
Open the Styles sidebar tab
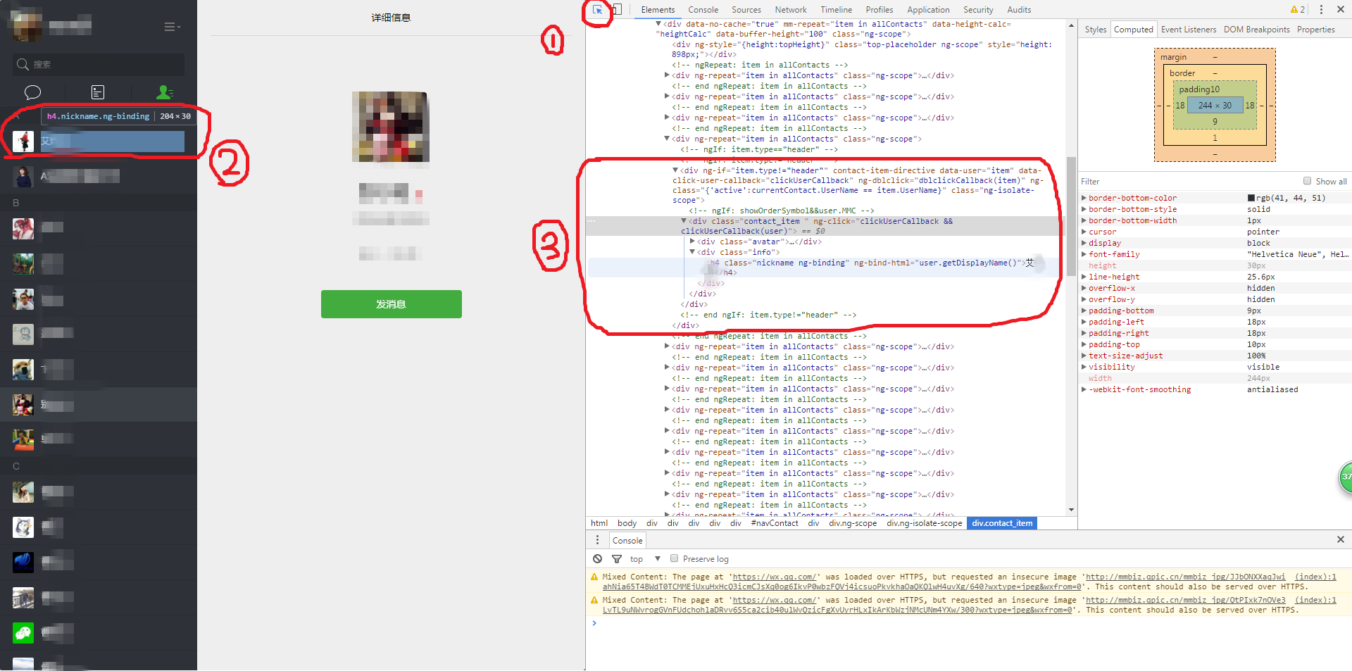(x=1095, y=30)
